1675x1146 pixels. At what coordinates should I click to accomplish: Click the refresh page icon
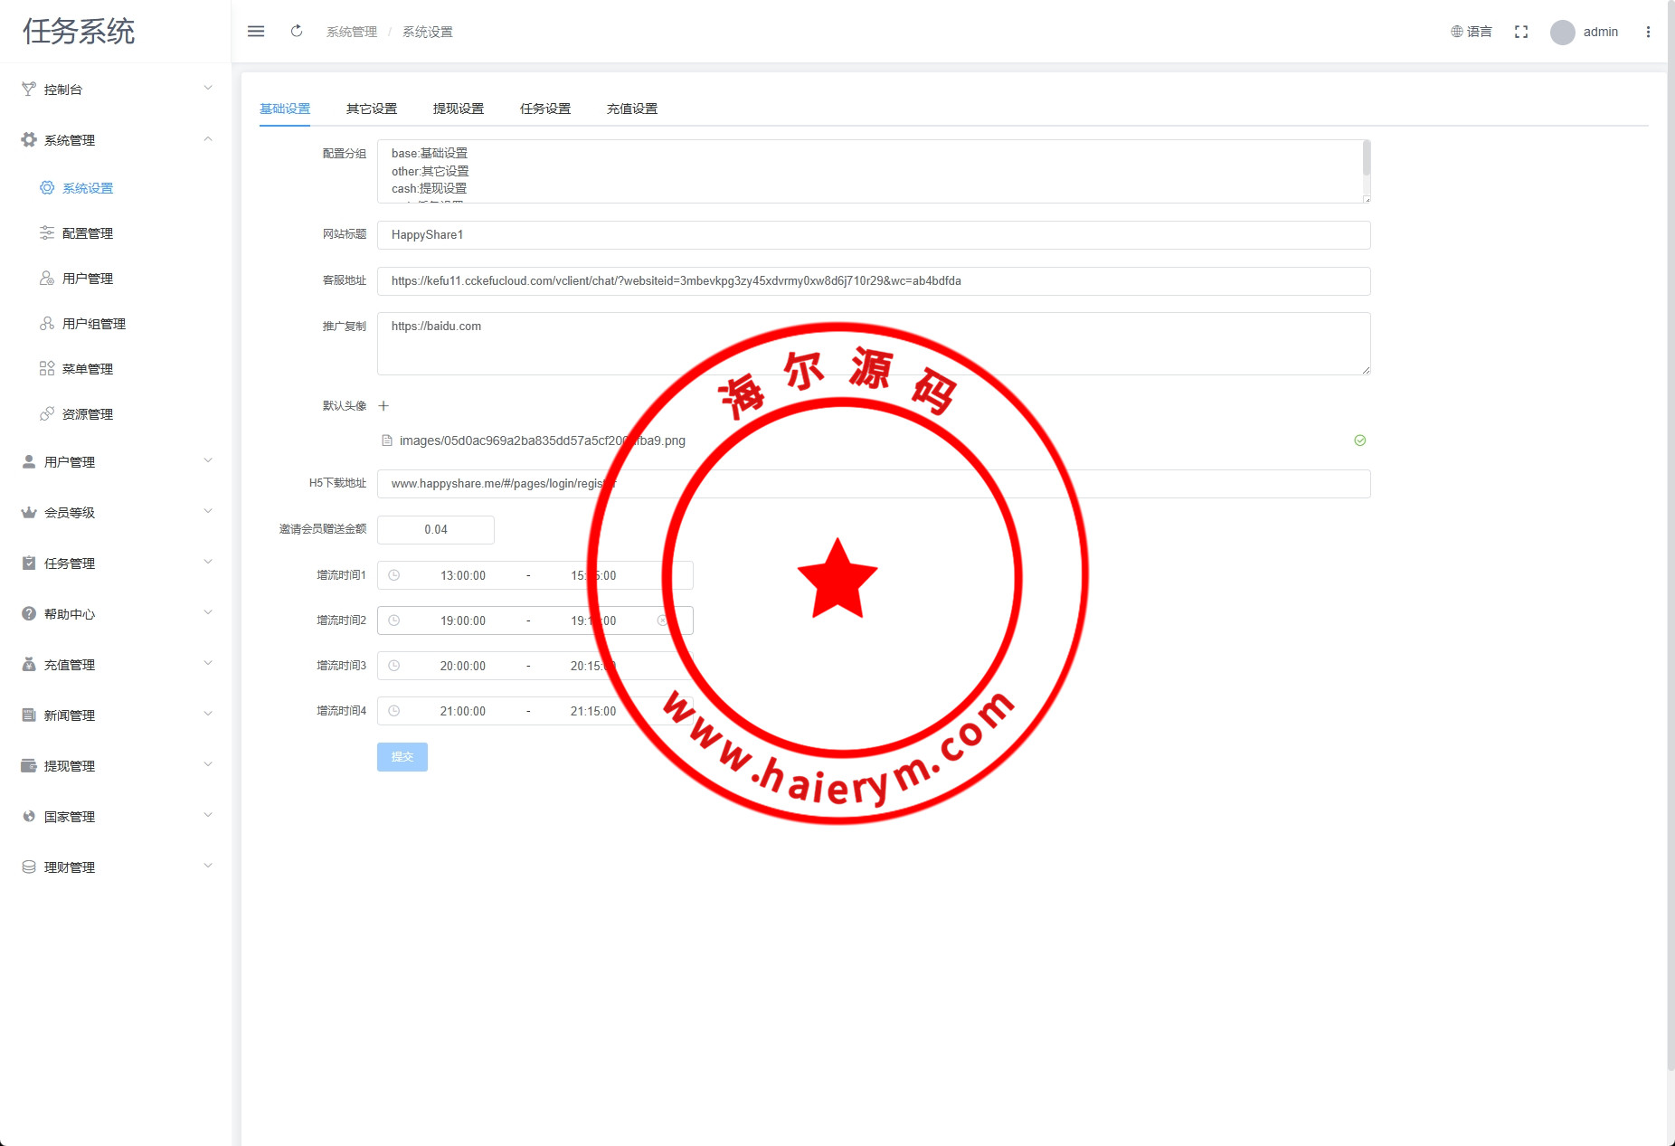point(297,32)
